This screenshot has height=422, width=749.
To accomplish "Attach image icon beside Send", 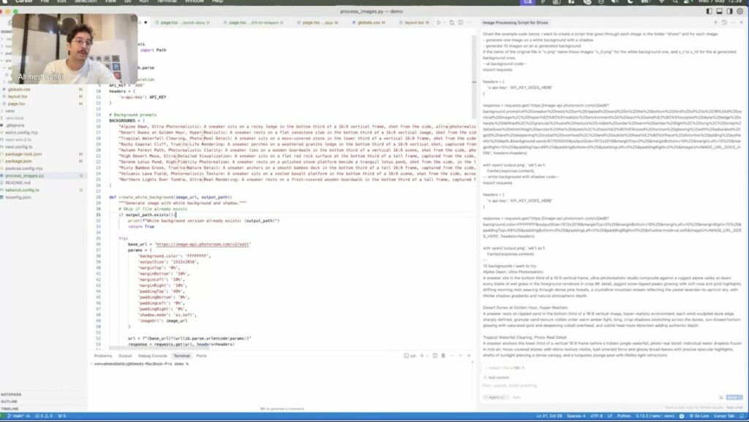I will (721, 397).
